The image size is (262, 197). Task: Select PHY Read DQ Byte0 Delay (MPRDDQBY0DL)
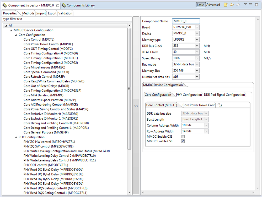54,170
